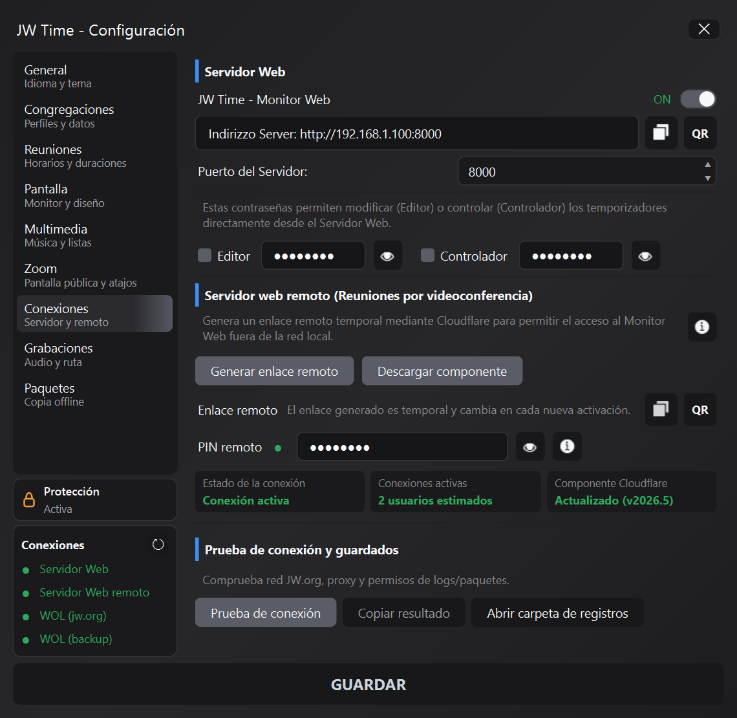The image size is (737, 718).
Task: Click '2 usuarios estimados' text
Action: [x=435, y=500]
